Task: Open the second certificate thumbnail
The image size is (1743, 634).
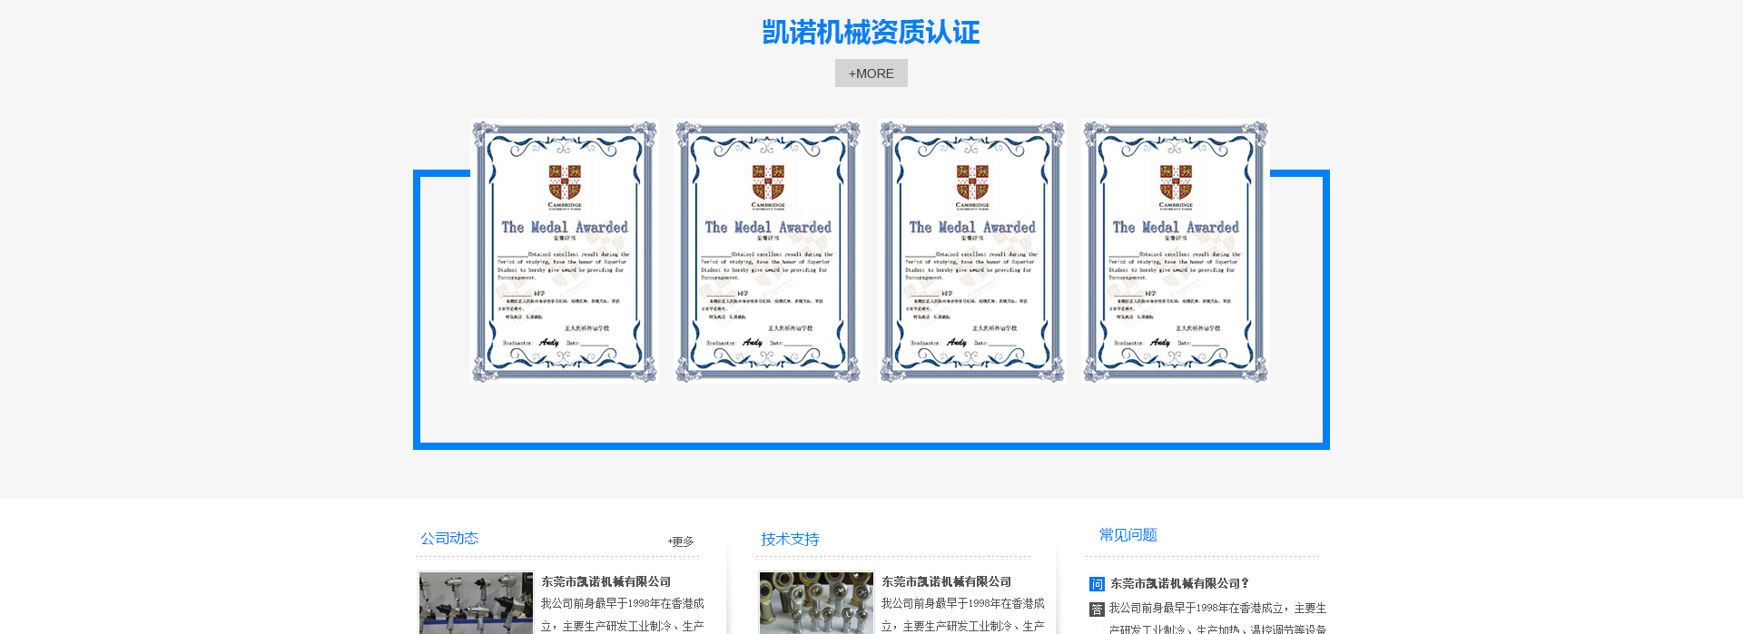Action: [x=768, y=252]
